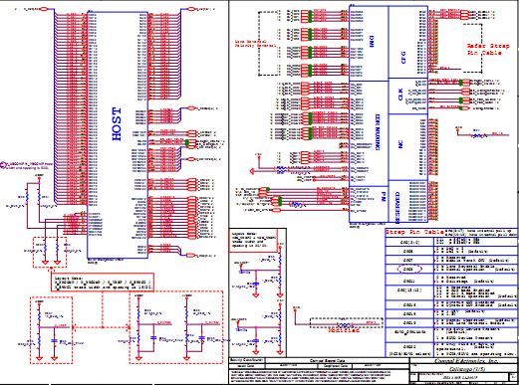Click the red Layout Note box below HOST
This screenshot has height=385, width=519.
pos(103,283)
